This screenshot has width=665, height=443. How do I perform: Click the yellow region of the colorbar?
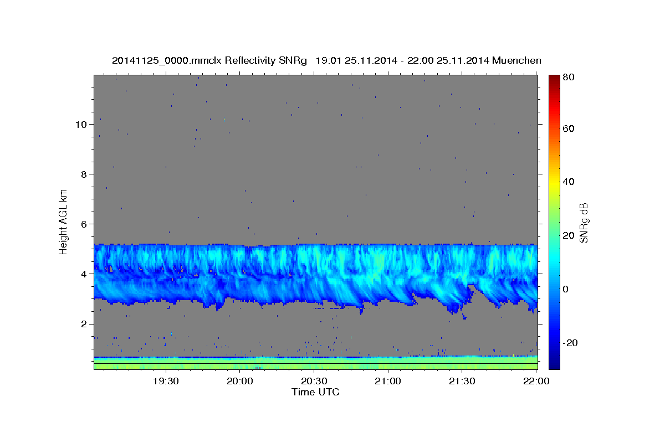[554, 184]
